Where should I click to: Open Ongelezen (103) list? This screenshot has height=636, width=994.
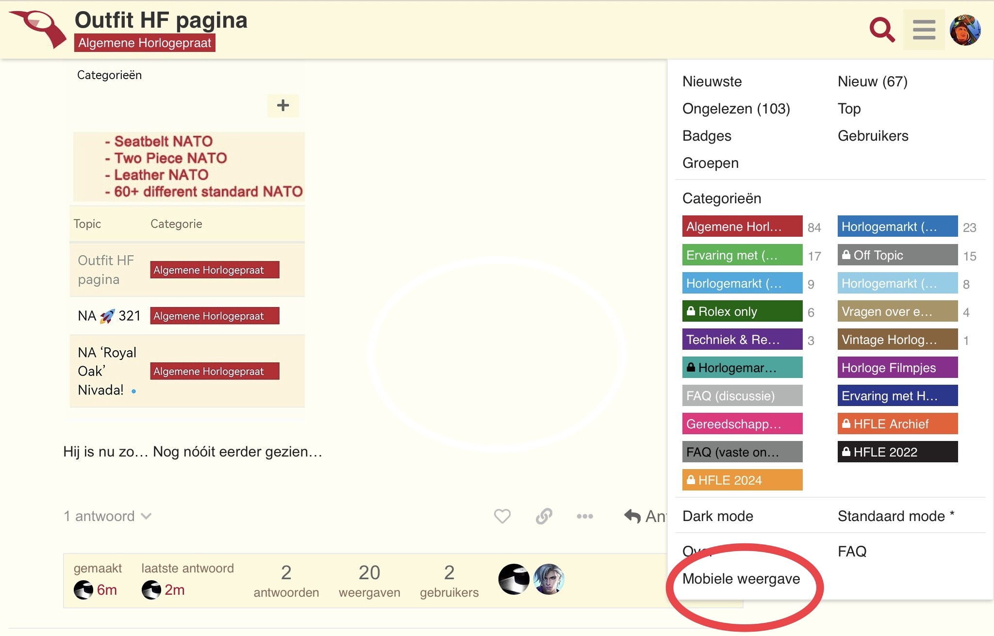(x=736, y=109)
